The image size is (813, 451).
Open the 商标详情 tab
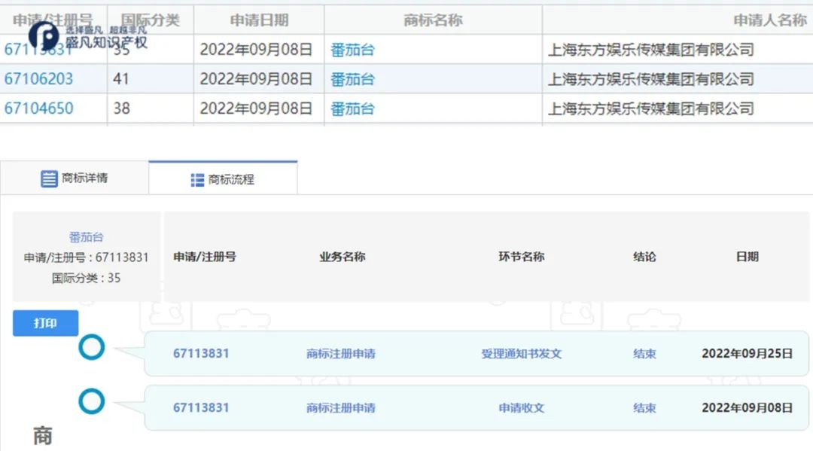pos(74,178)
